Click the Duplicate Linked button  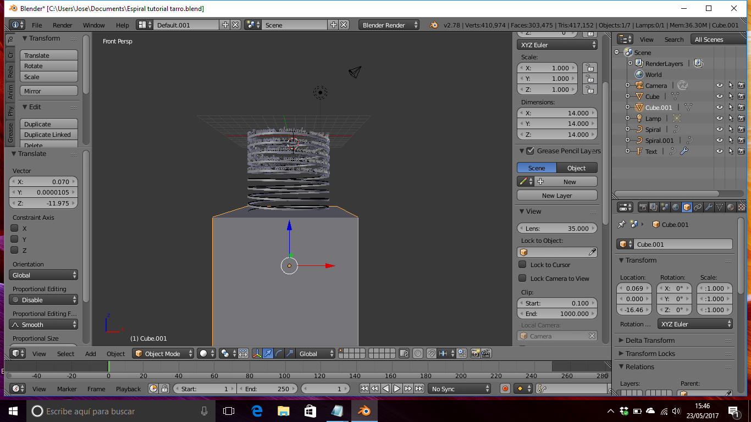click(x=49, y=135)
